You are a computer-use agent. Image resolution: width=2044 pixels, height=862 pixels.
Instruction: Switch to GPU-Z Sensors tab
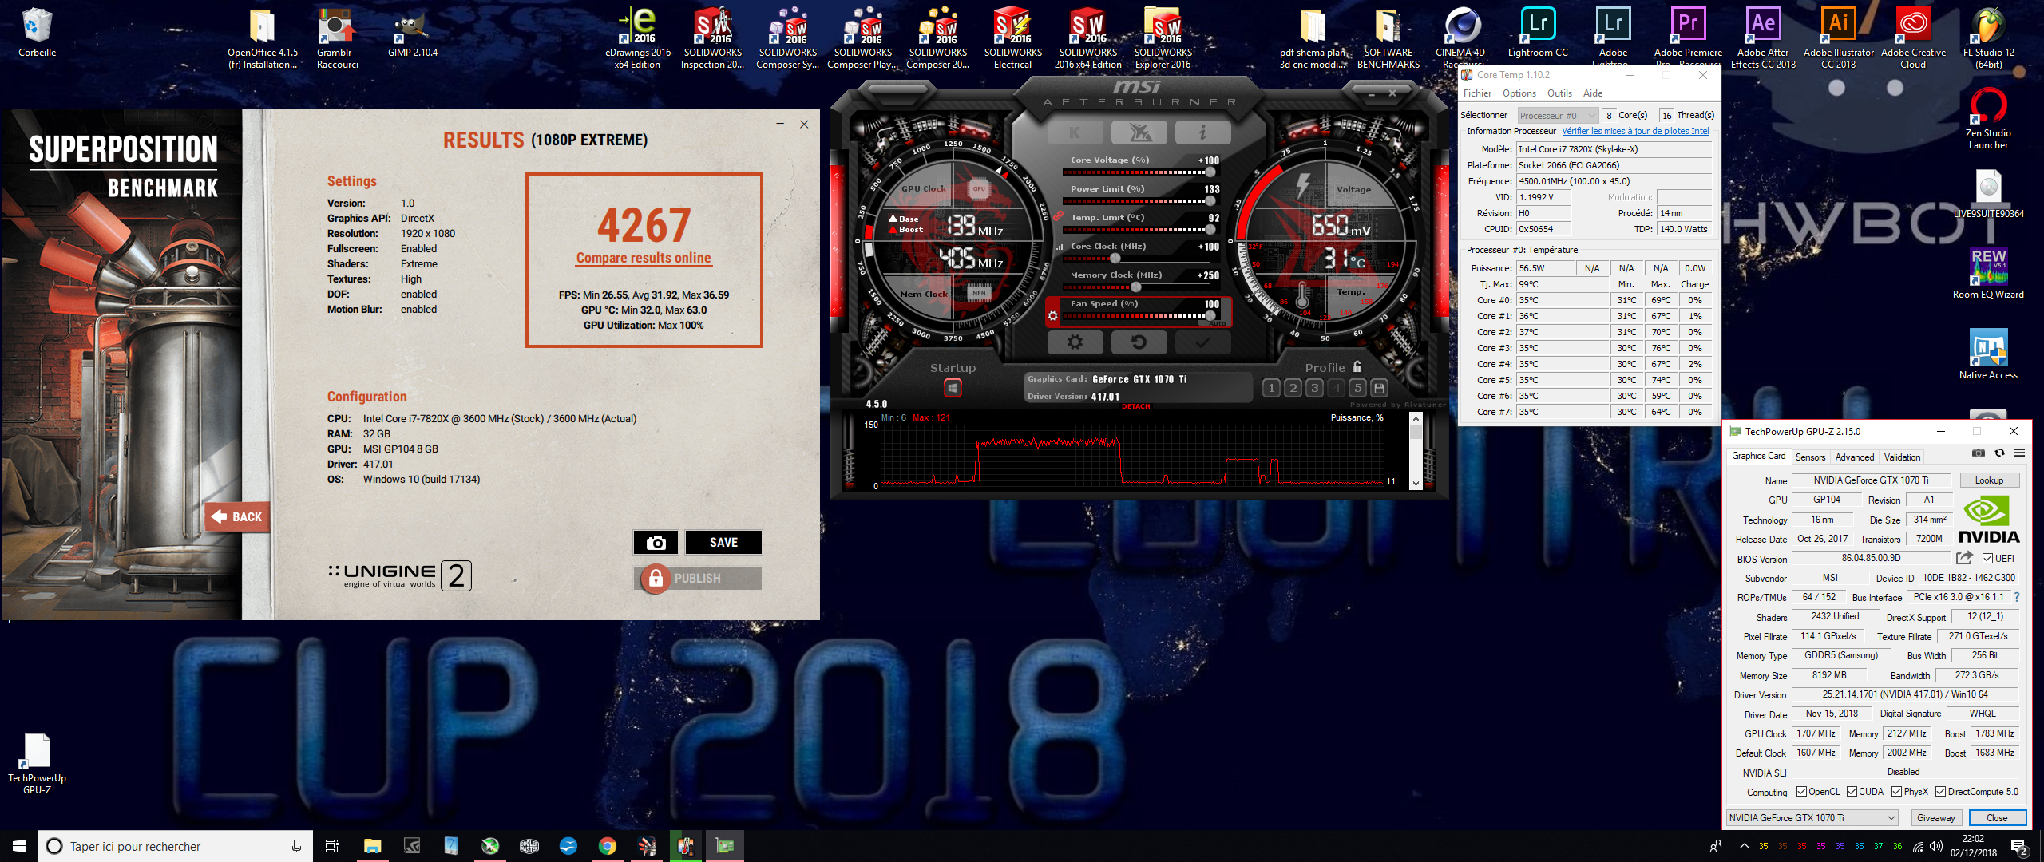click(x=1810, y=457)
